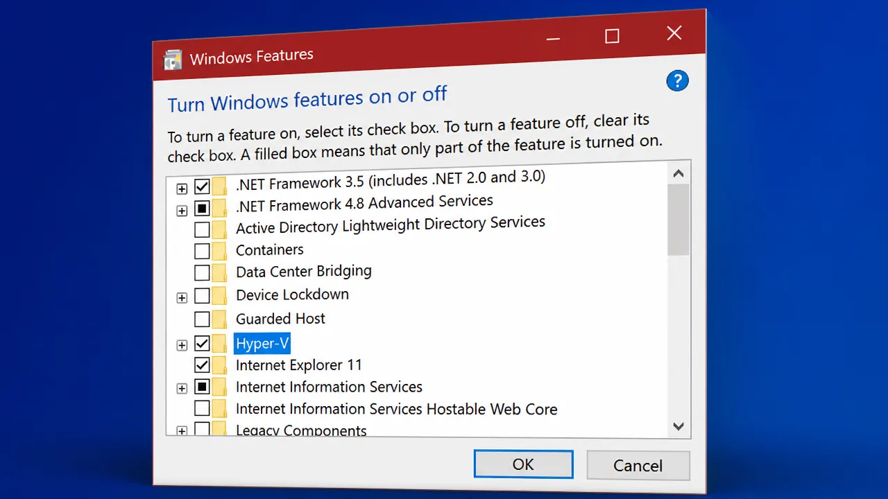This screenshot has width=888, height=499.
Task: Expand the .NET Framework 3.5 tree node
Action: point(182,189)
